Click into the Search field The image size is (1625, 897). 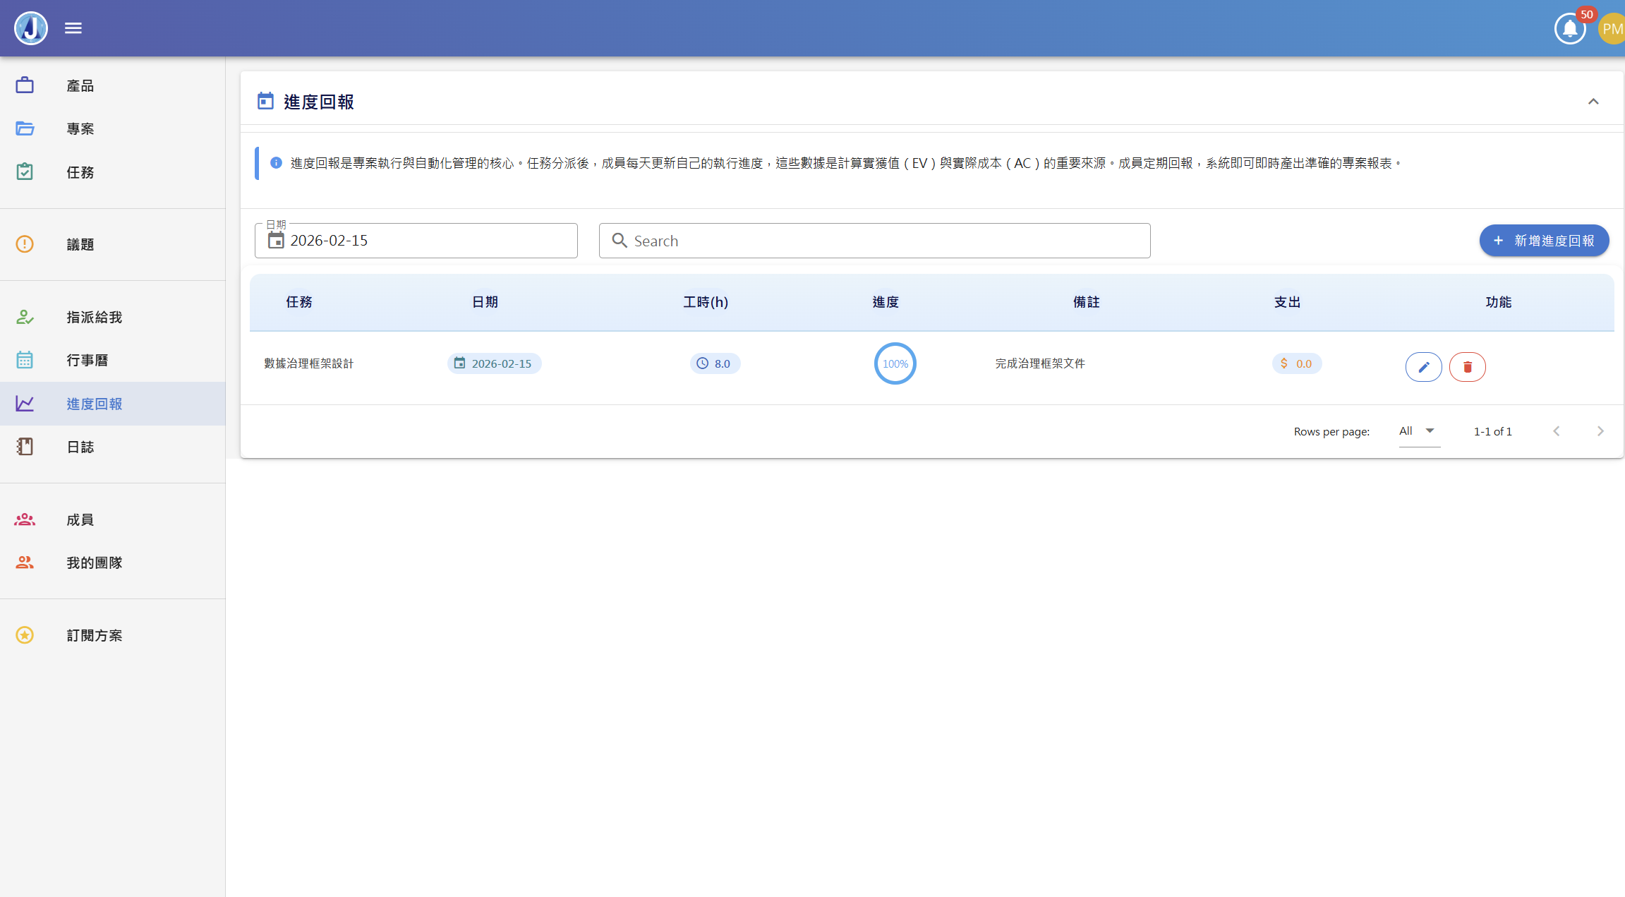coord(875,241)
